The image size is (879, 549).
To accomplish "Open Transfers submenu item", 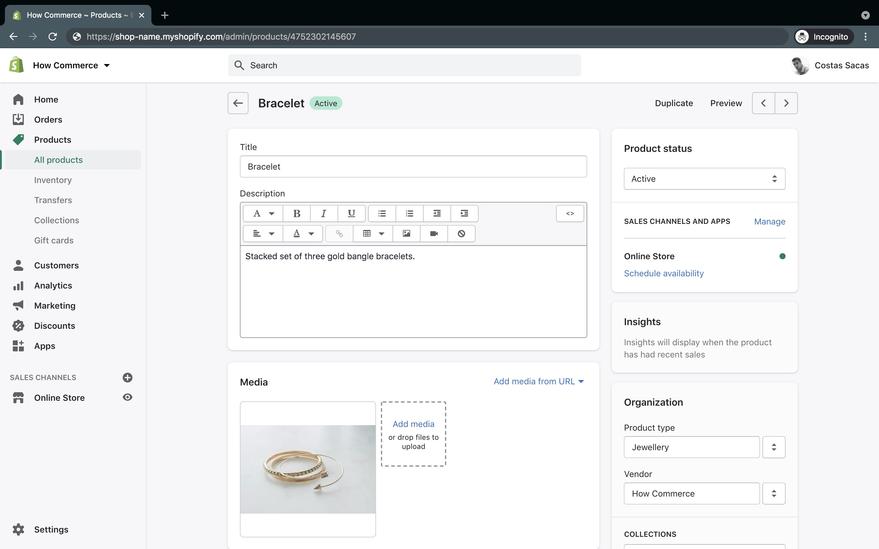I will 53,200.
